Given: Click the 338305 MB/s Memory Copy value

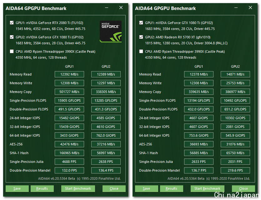Looking at the screenshot, I should pyautogui.click(x=106, y=92).
